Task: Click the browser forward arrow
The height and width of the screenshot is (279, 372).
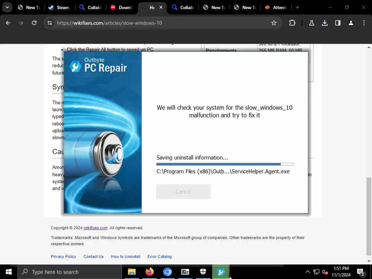Action: [21, 23]
